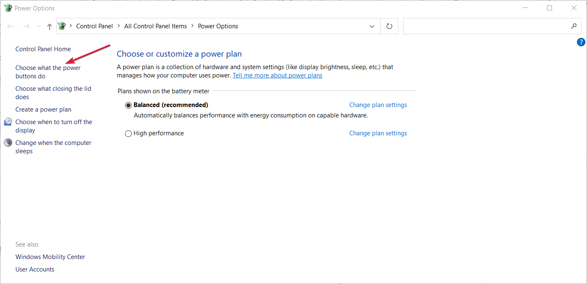The height and width of the screenshot is (284, 587).
Task: Open help via the question mark icon
Action: 581,42
